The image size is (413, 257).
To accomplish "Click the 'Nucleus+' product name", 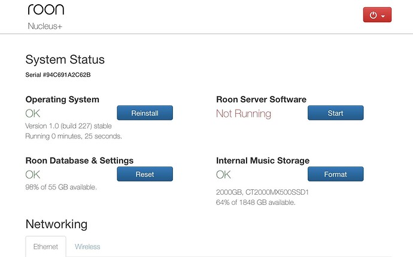I will click(x=45, y=26).
